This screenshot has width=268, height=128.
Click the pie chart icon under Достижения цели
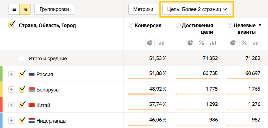190,43
